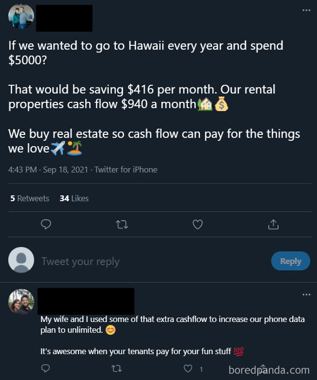
Task: Click the reply bubble icon on the comment
Action: pyautogui.click(x=45, y=368)
